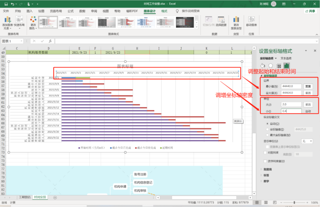The width and height of the screenshot is (320, 207).
Task: Click the zoom slider handle
Action: click(x=294, y=203)
